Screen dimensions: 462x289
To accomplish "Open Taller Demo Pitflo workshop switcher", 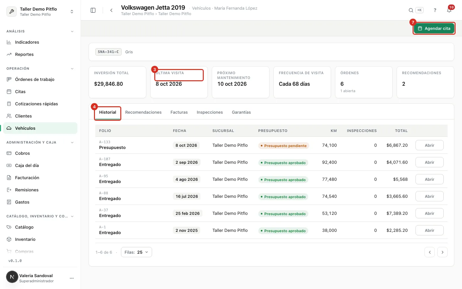I will click(40, 12).
